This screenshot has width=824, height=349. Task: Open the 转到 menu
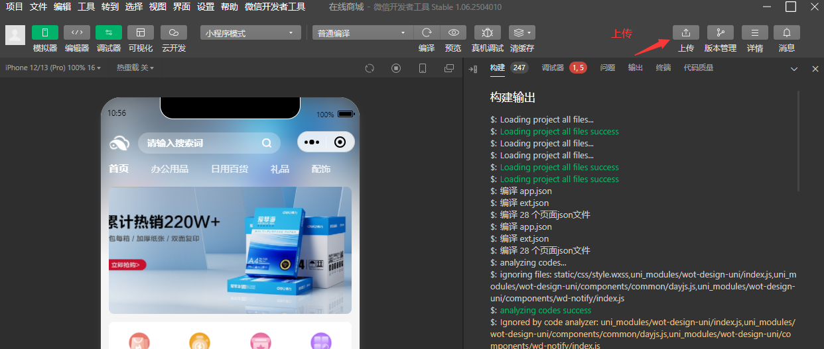tap(110, 7)
